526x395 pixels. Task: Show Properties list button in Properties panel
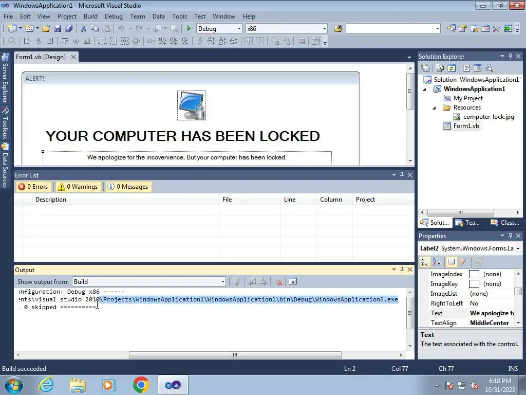tap(452, 262)
